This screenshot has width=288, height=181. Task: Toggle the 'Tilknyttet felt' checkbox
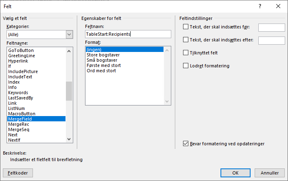(185, 53)
